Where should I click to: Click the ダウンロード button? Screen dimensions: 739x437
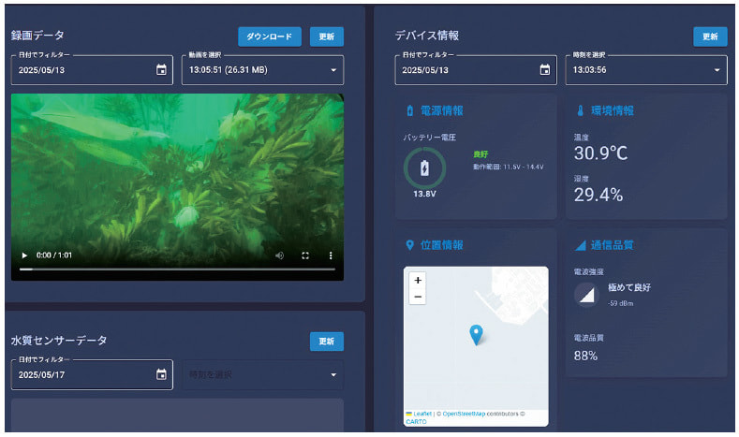pos(270,36)
